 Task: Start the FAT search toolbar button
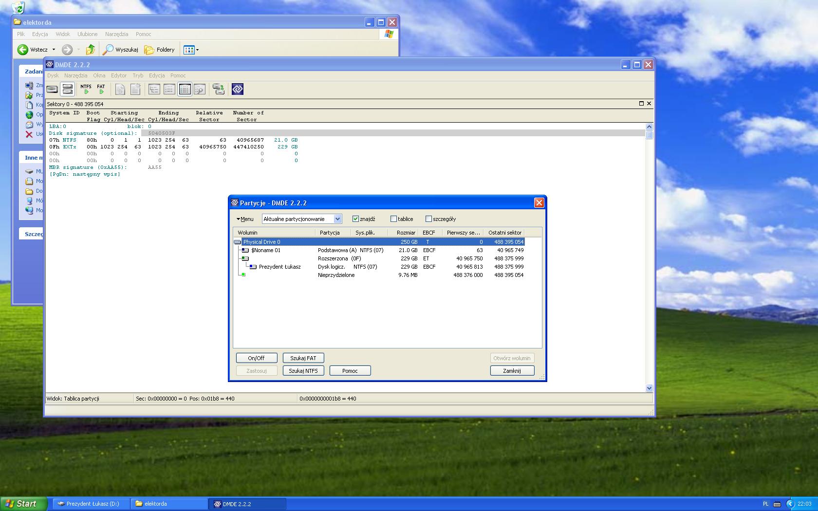(101, 89)
